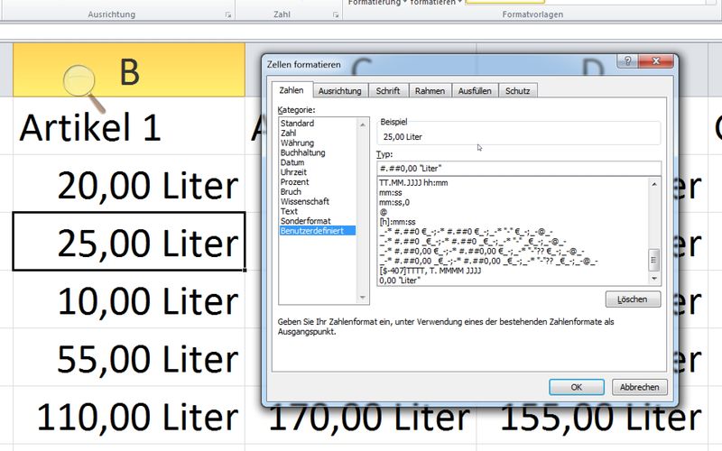
Task: Select Sonderformat category
Action: click(306, 221)
